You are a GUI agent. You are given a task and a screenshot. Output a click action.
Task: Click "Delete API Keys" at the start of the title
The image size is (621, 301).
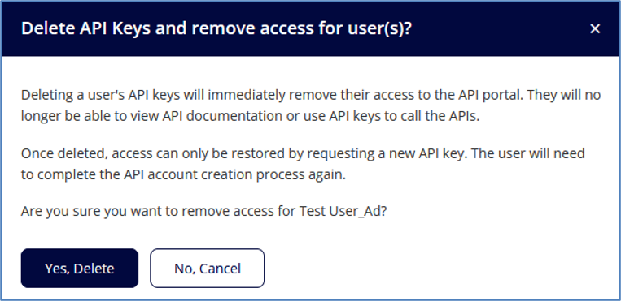(x=85, y=29)
